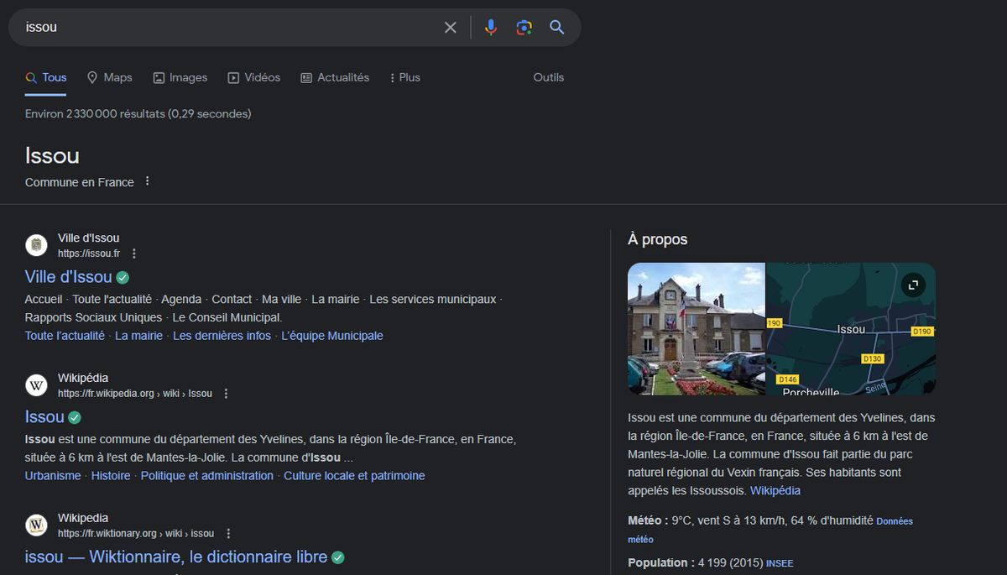Click the town hall photo thumbnail
Viewport: 1007px width, 575px height.
point(697,329)
